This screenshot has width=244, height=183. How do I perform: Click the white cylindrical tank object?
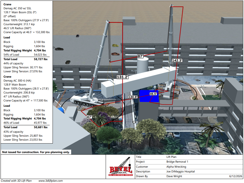(143, 65)
